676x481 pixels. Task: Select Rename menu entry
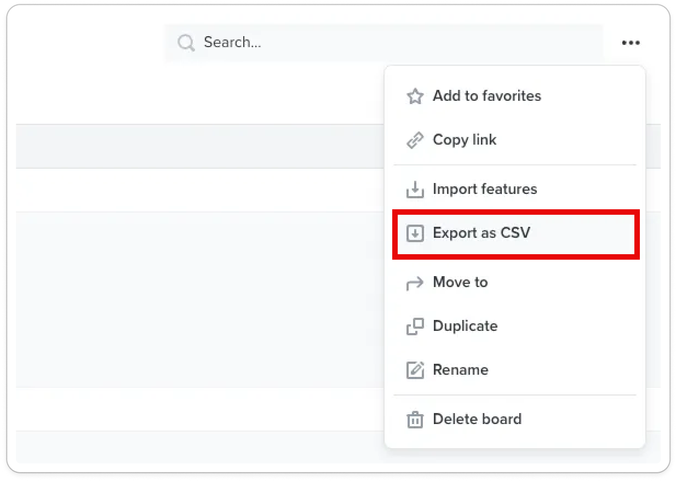point(515,370)
